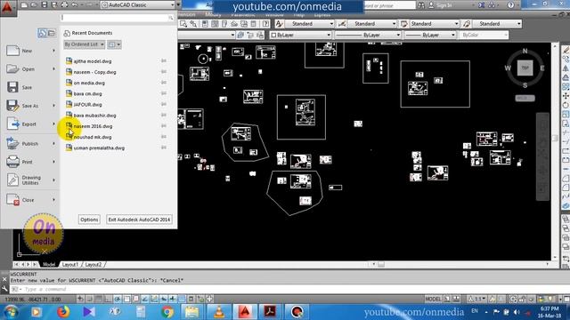The image size is (570, 320).
Task: Open the Text Style Standard dropdown
Action: 309,24
